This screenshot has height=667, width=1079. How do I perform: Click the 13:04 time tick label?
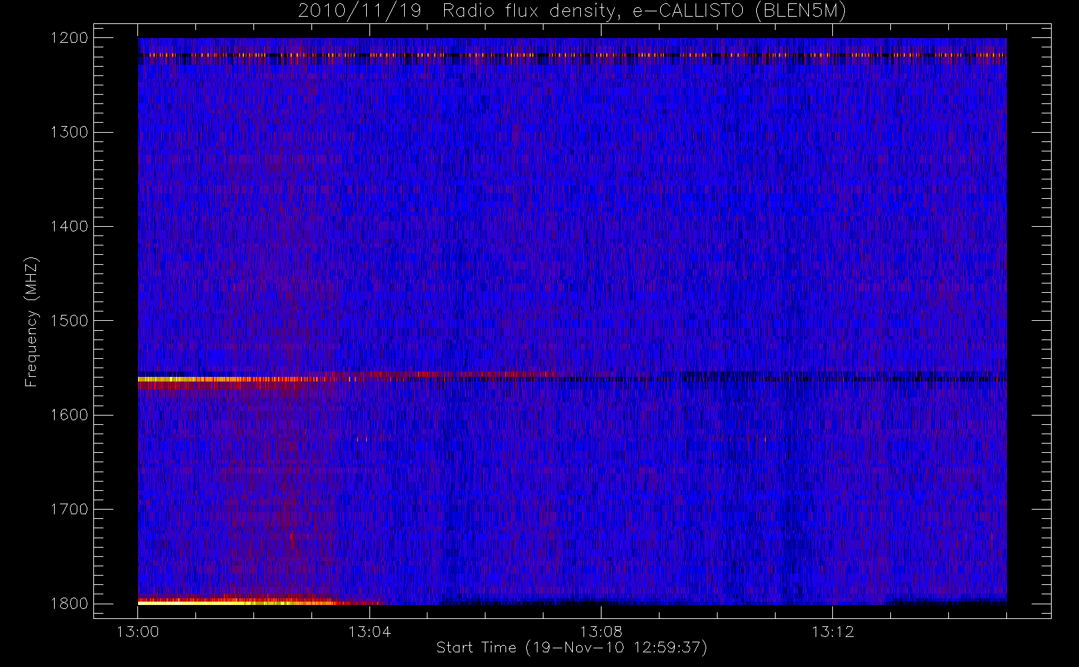(x=369, y=632)
